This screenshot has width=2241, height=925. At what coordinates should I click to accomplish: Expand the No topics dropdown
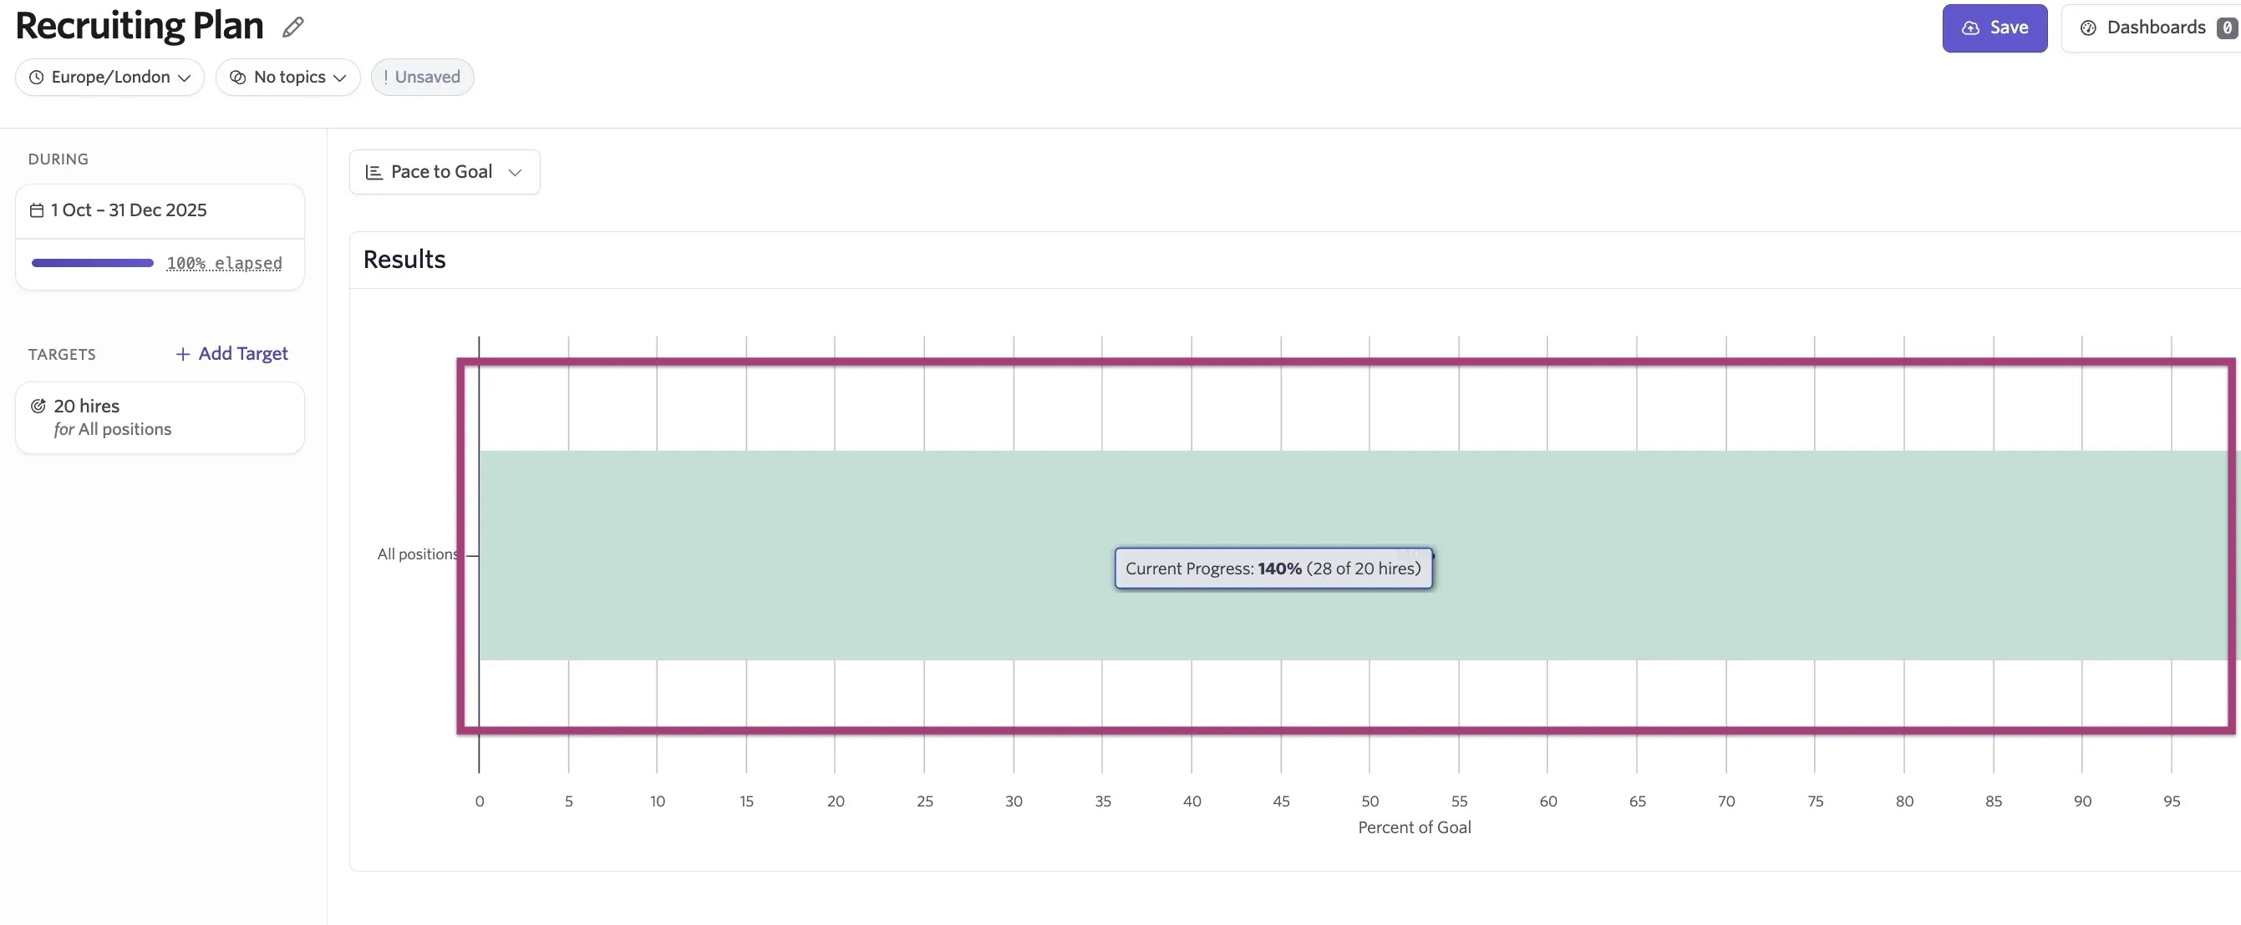pos(288,78)
